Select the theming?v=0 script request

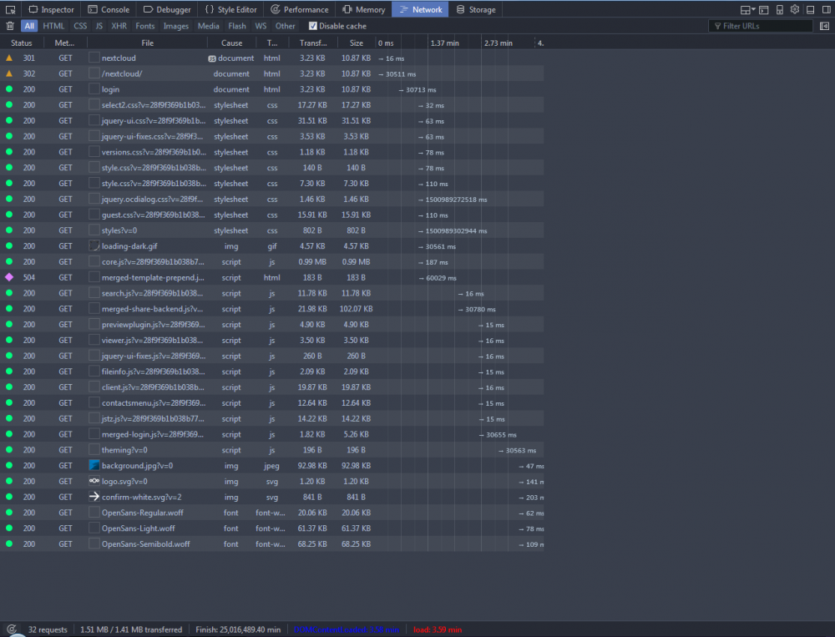[x=271, y=449]
